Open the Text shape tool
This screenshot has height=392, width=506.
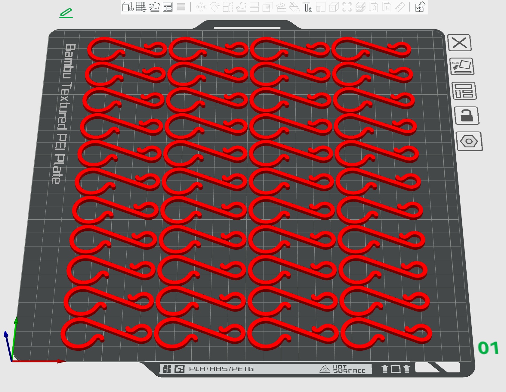pyautogui.click(x=307, y=7)
